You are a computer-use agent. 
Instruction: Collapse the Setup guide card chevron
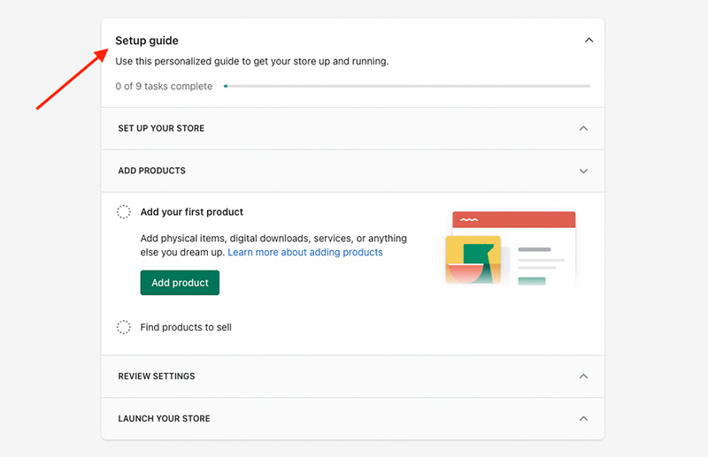click(589, 40)
